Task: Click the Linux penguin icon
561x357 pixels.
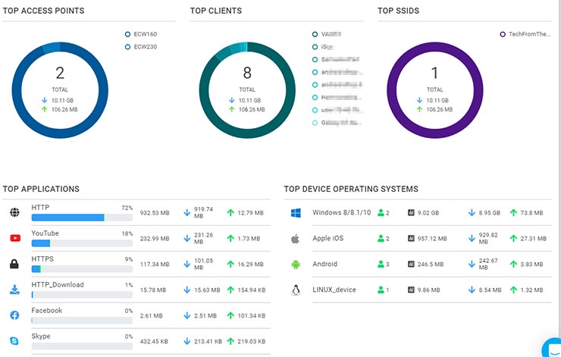Action: tap(296, 290)
